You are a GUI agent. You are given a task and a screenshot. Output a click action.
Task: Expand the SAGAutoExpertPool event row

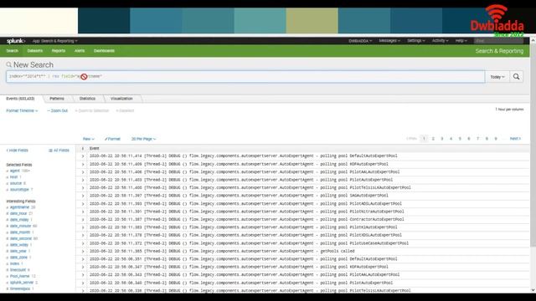click(x=83, y=196)
